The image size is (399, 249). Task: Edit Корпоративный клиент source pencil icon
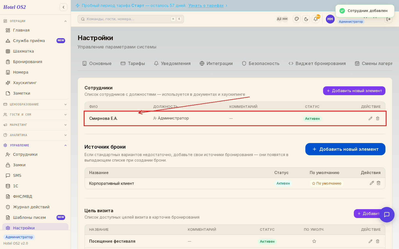tap(372, 183)
